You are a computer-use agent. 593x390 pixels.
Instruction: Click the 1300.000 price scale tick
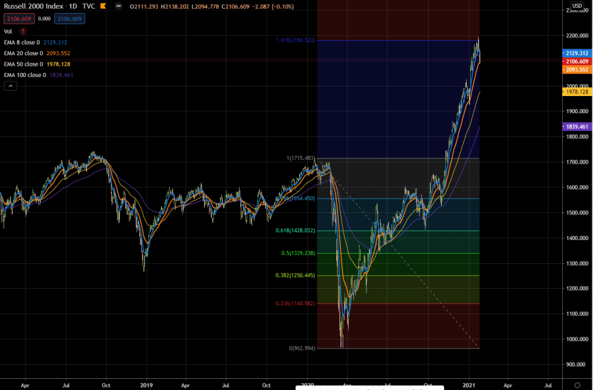[x=577, y=263]
